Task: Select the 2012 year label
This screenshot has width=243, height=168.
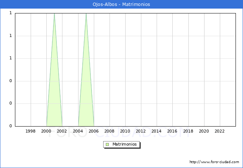Action: coord(141,131)
